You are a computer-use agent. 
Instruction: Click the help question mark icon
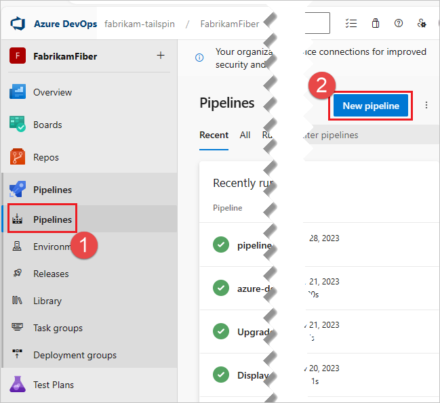[399, 24]
